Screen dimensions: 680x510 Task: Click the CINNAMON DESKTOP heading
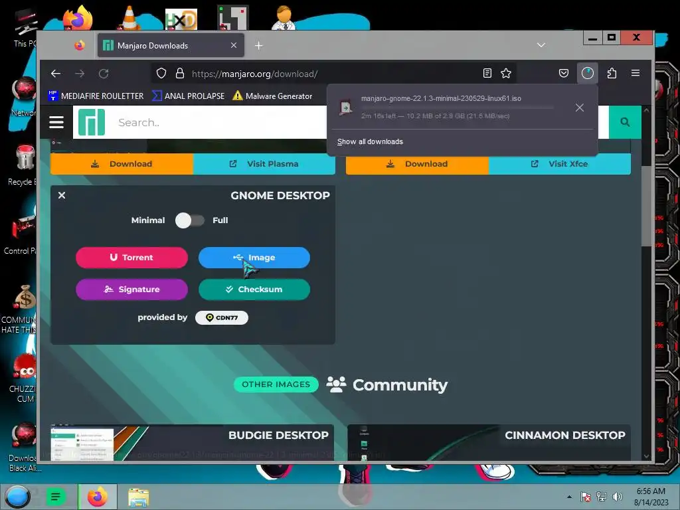click(x=564, y=436)
